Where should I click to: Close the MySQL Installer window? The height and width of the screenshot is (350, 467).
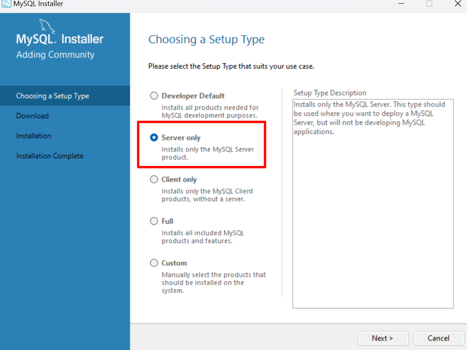tap(457, 4)
